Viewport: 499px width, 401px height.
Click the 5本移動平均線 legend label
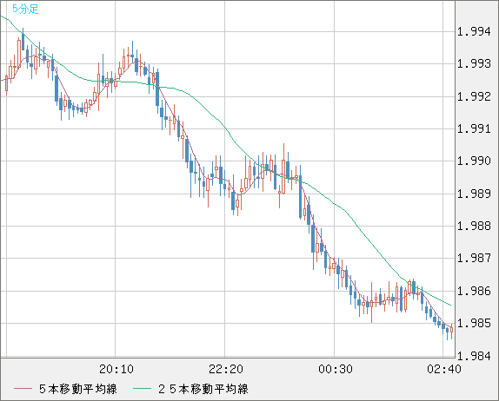coord(78,389)
